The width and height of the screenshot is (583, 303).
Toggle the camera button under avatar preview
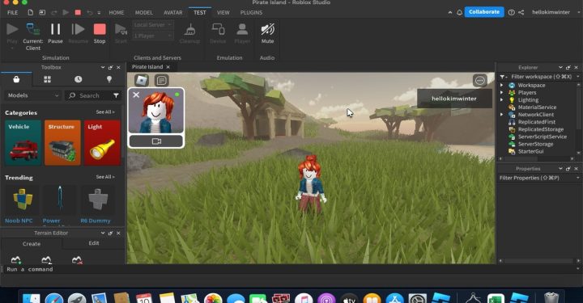pyautogui.click(x=156, y=141)
